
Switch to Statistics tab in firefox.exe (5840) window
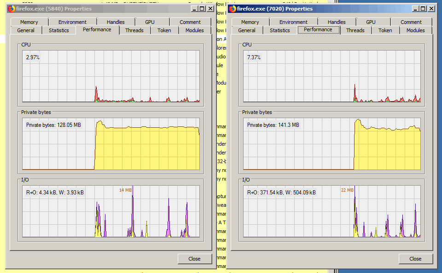58,30
